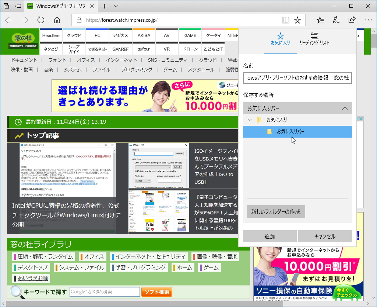Create a new folder with 新しいフォルダーの作成
377x307 pixels.
(x=275, y=211)
